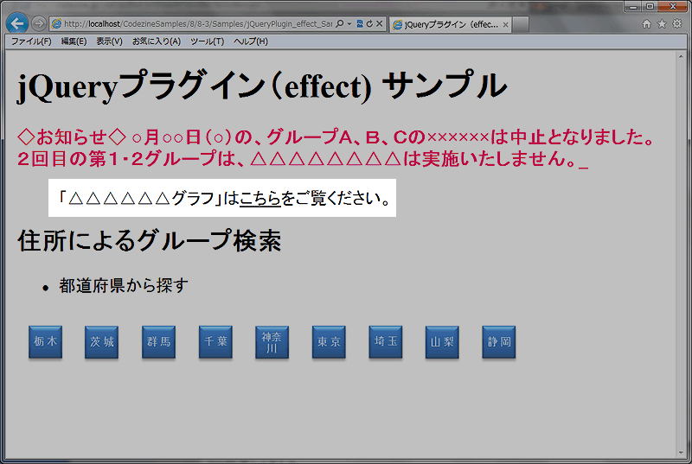Screen dimensions: 692x464
Task: Click the 静岡 prefecture button
Action: pos(499,342)
